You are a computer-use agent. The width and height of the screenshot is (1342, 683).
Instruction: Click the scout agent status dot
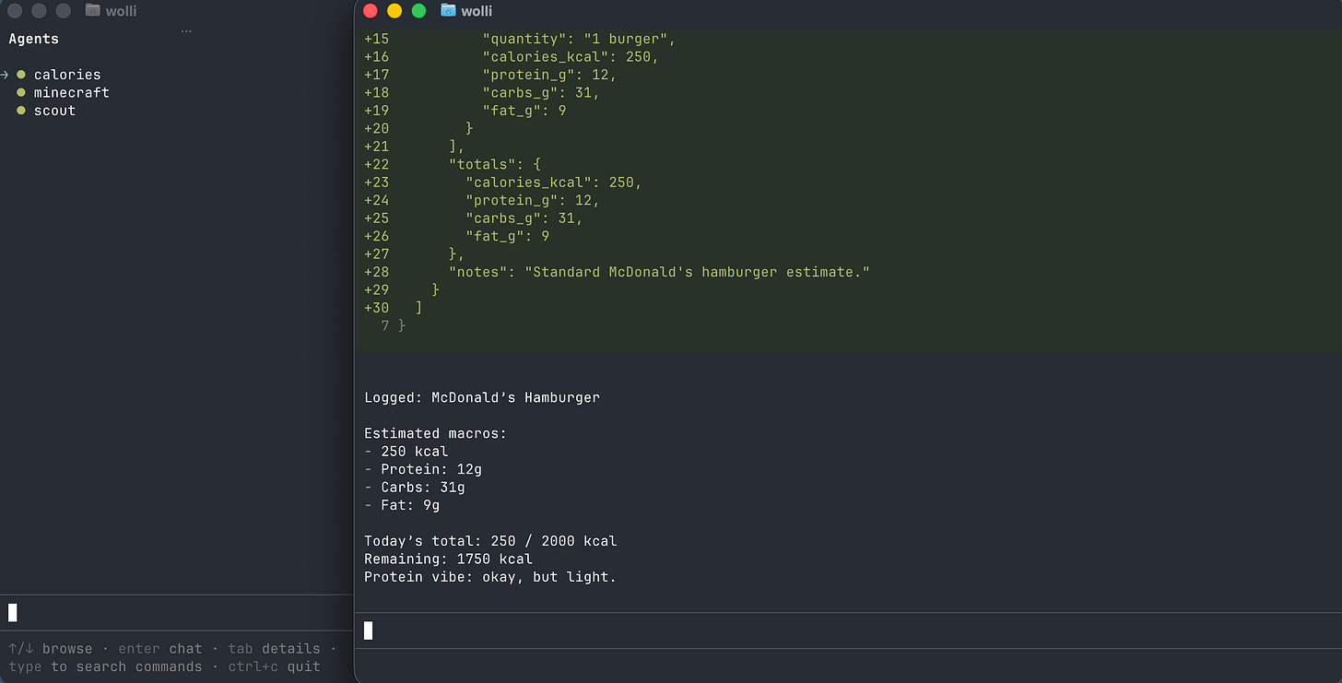tap(21, 111)
